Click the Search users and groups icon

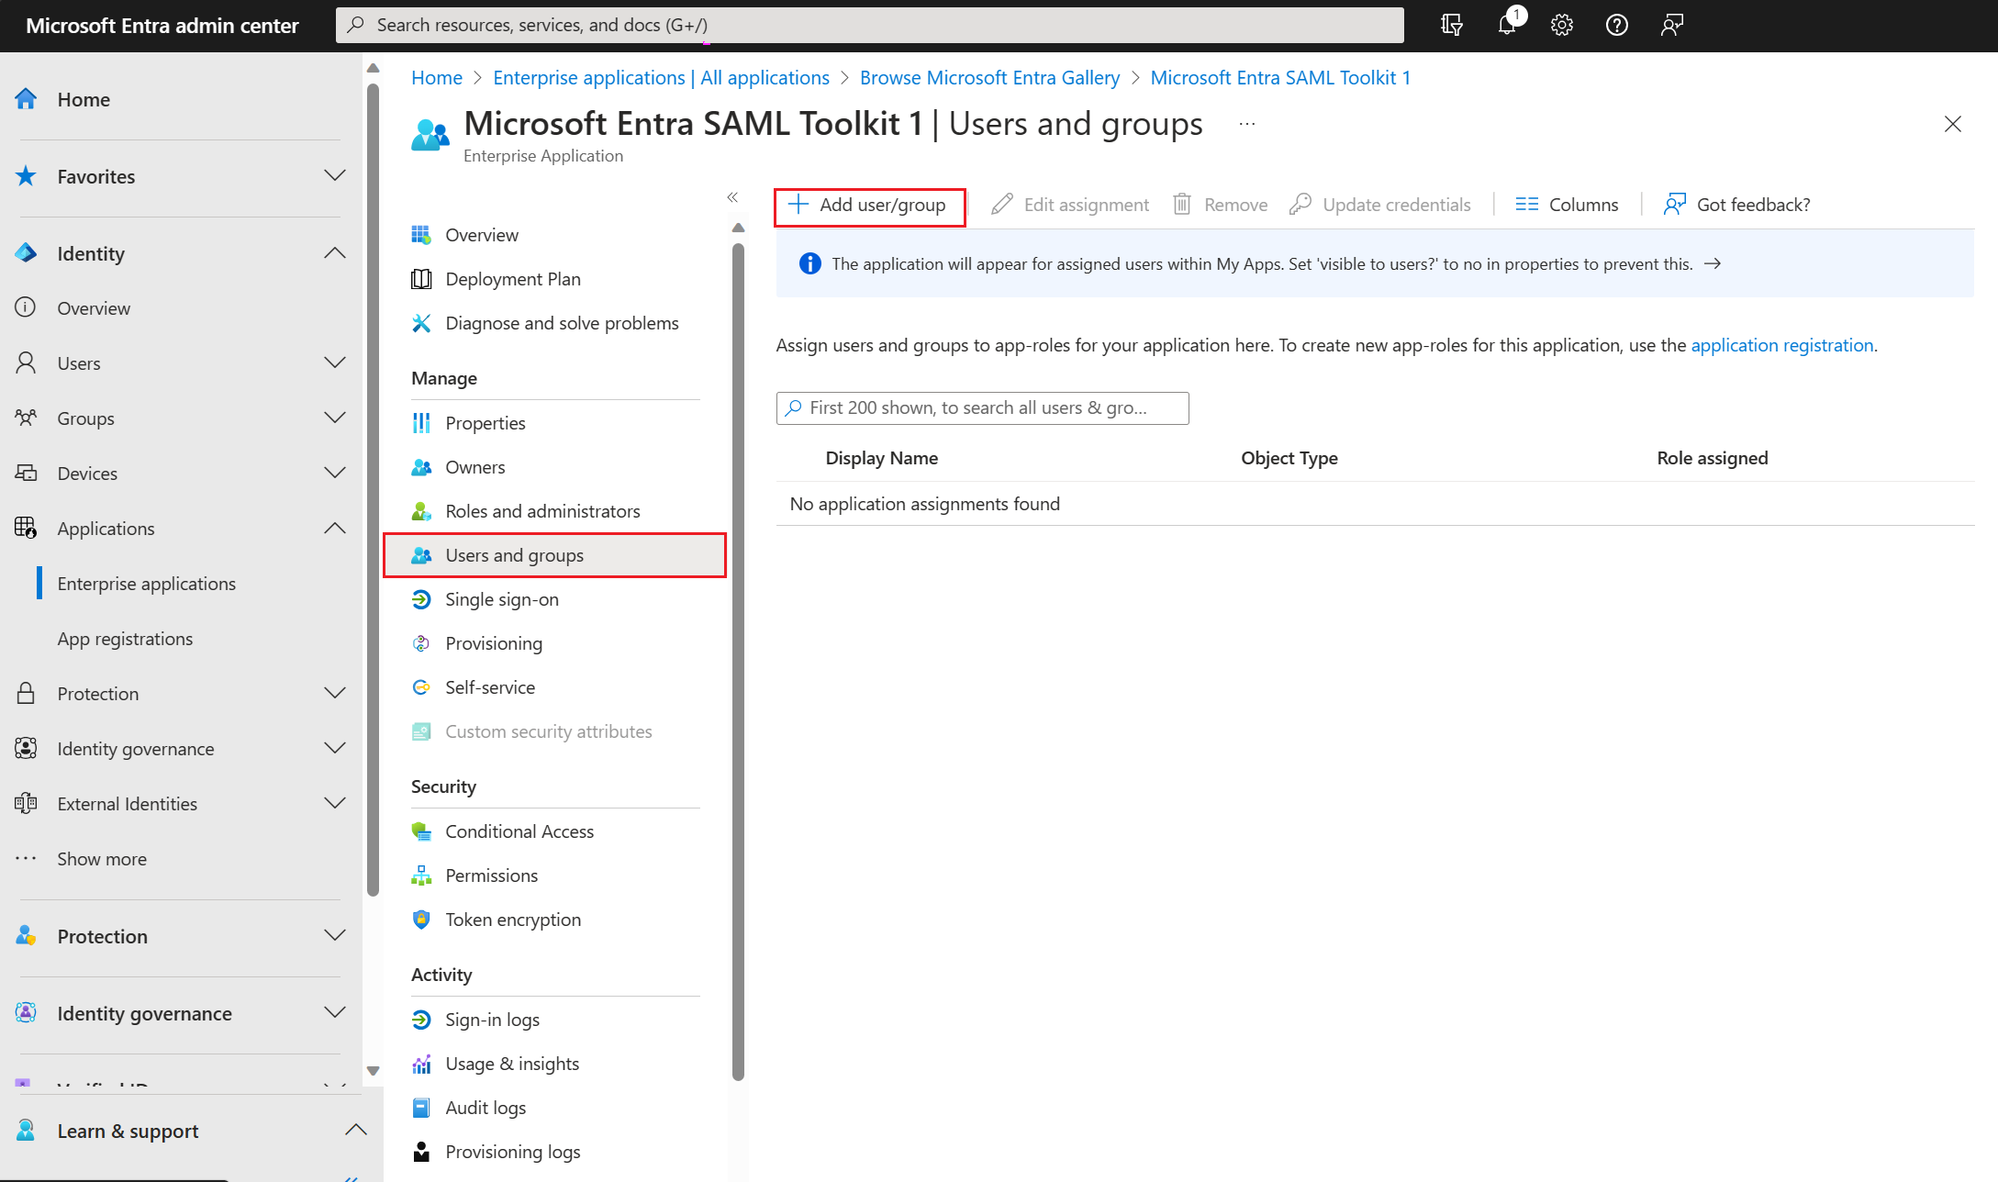tap(795, 409)
